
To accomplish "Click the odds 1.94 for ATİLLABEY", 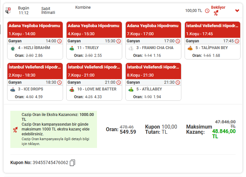I will click(157, 97).
